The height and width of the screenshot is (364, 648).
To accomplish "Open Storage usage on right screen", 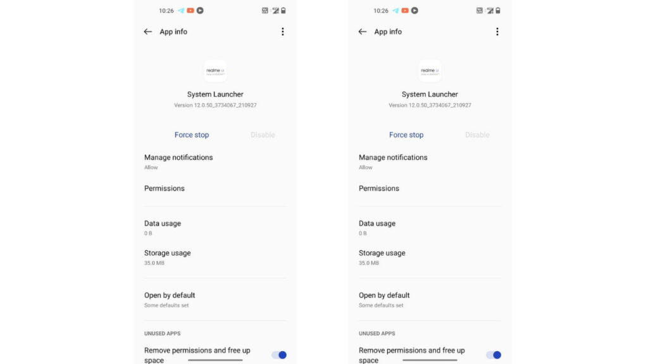I will click(x=430, y=258).
